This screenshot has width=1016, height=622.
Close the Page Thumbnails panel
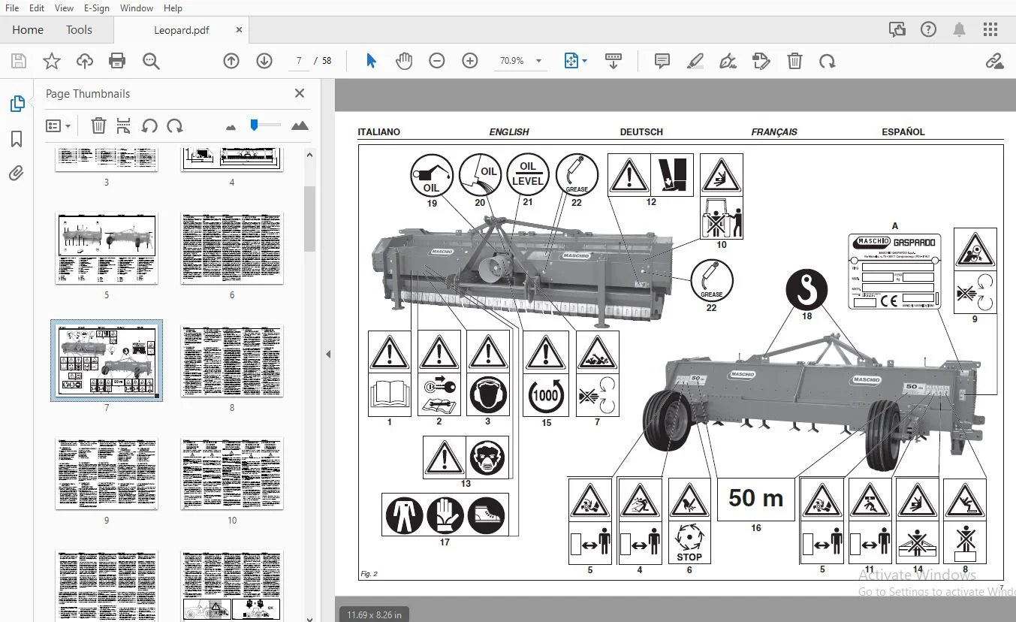(x=300, y=93)
